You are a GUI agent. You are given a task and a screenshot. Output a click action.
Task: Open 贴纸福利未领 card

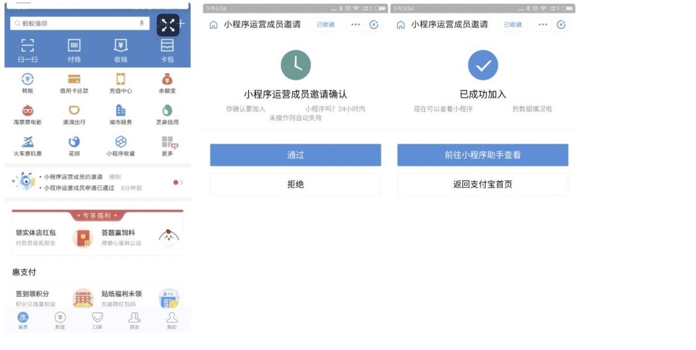[x=141, y=298]
